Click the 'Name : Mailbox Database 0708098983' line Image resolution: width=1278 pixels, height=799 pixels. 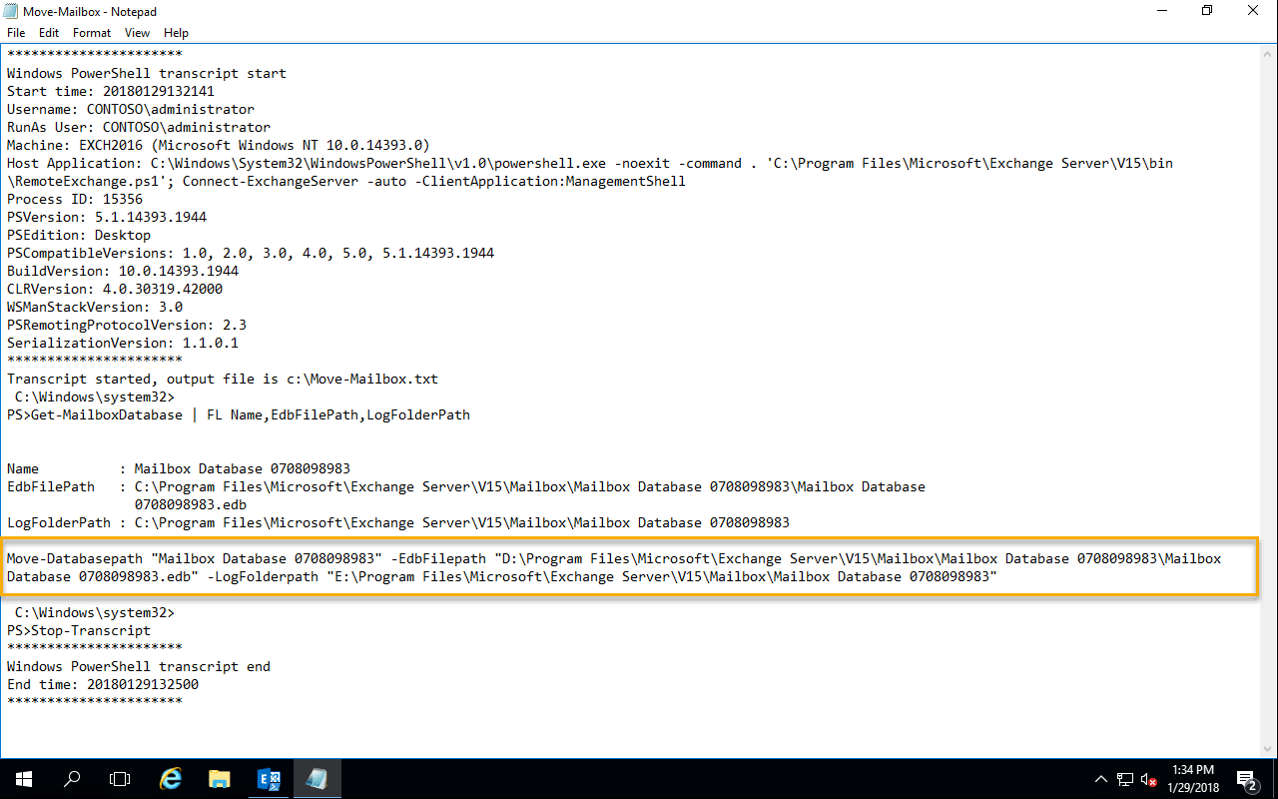pos(179,468)
